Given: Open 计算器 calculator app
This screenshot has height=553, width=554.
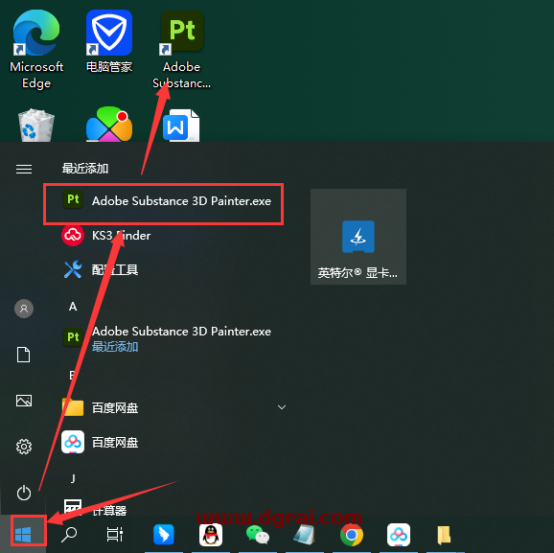Looking at the screenshot, I should pos(95,508).
